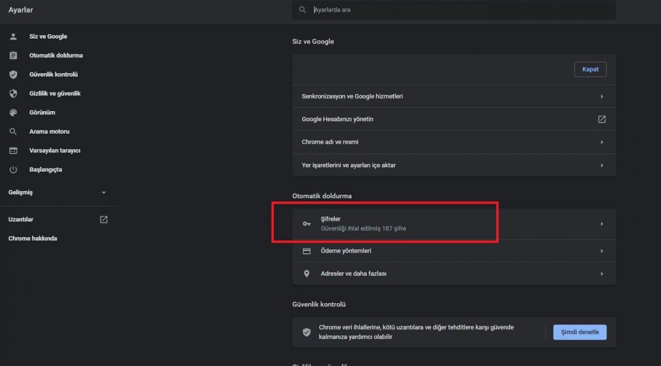
Task: Open Chrome hakkında link
Action: [32, 238]
